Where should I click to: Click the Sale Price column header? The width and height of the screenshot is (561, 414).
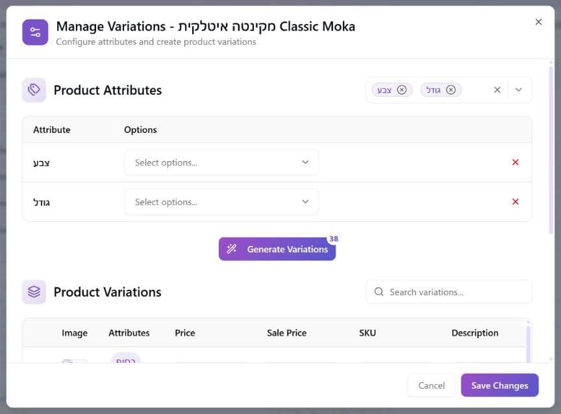(x=286, y=333)
